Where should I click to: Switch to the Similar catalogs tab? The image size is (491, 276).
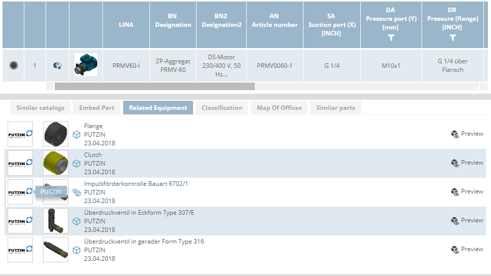pyautogui.click(x=41, y=108)
